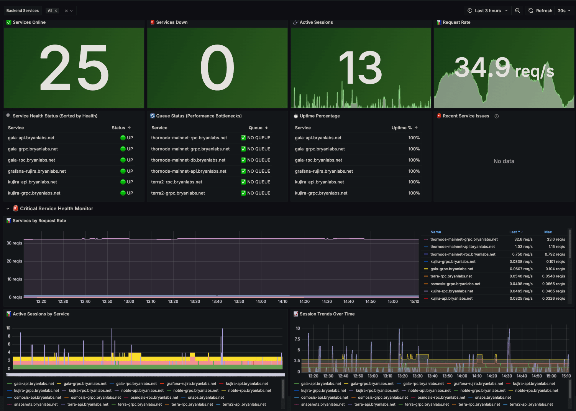
Task: Click the chart icon beside Active Sessions by Service
Action: [x=9, y=314]
